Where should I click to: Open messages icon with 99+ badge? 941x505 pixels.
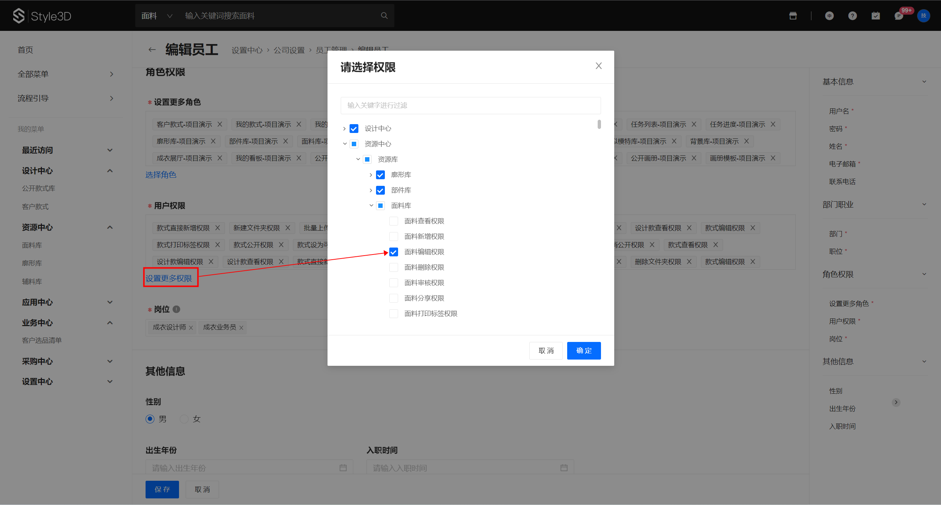pyautogui.click(x=899, y=16)
